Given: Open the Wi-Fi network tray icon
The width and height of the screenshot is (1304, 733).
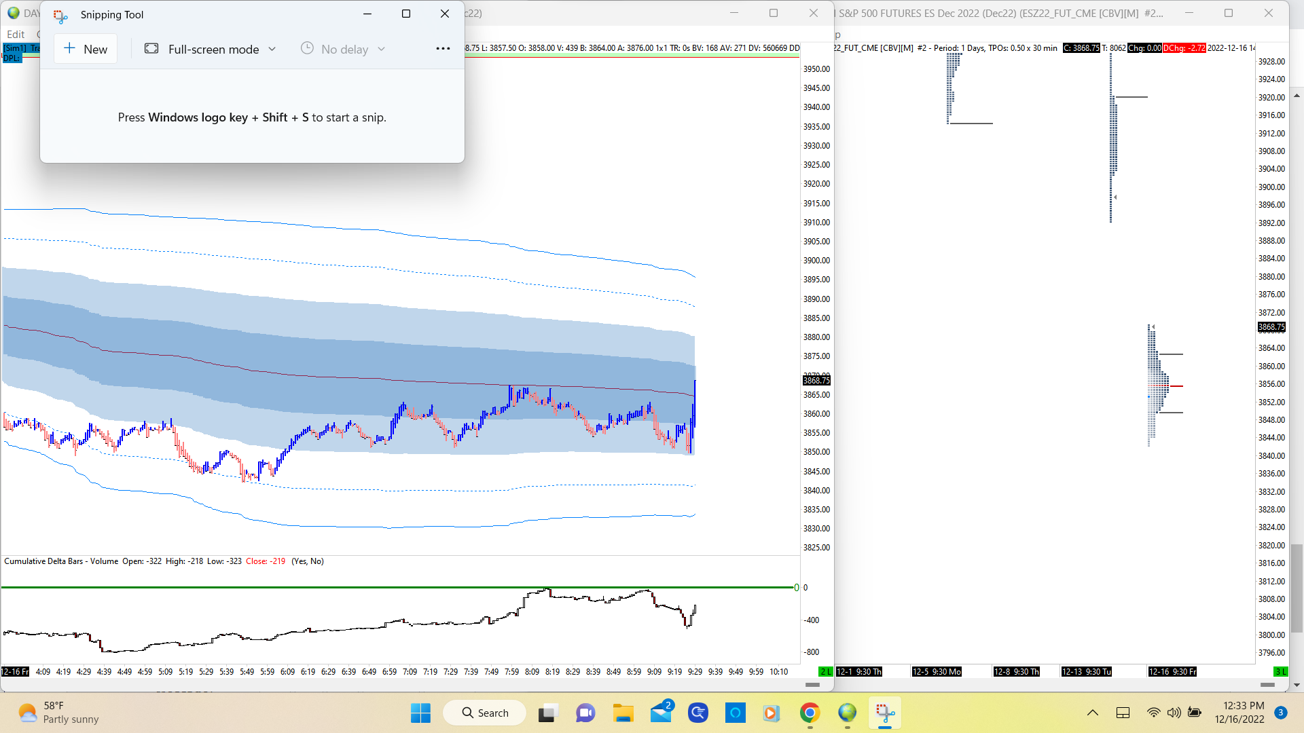Looking at the screenshot, I should tap(1153, 713).
